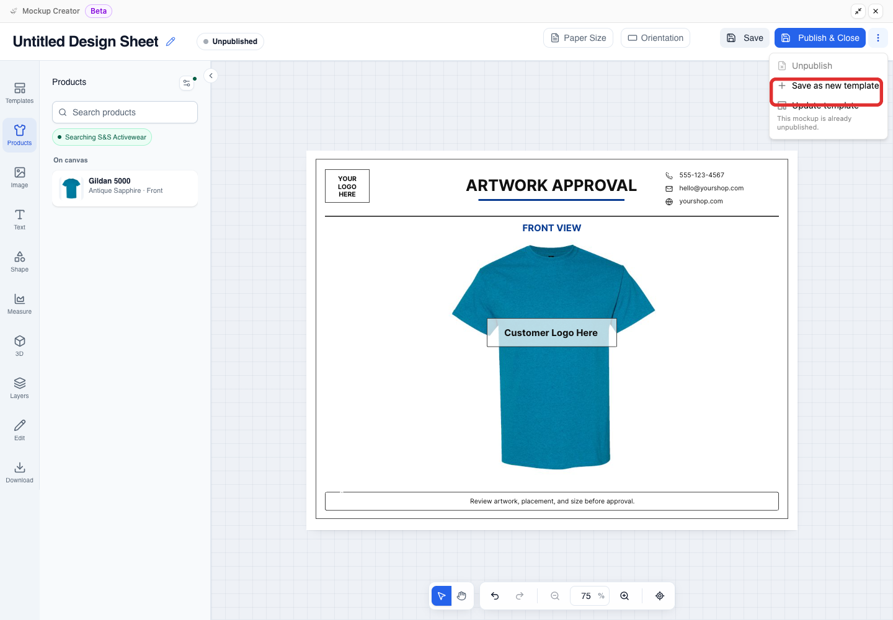
Task: Open the Templates sidebar panel
Action: (x=19, y=93)
